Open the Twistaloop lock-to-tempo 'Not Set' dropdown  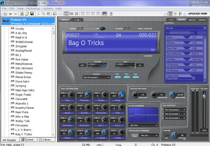pyautogui.click(x=149, y=135)
